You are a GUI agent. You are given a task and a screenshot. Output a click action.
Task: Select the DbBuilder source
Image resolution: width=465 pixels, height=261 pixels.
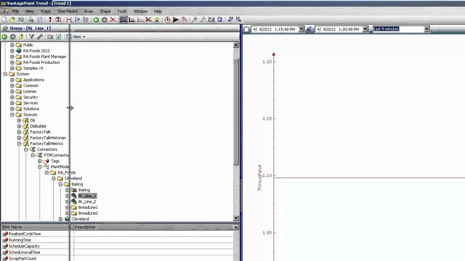pyautogui.click(x=38, y=126)
